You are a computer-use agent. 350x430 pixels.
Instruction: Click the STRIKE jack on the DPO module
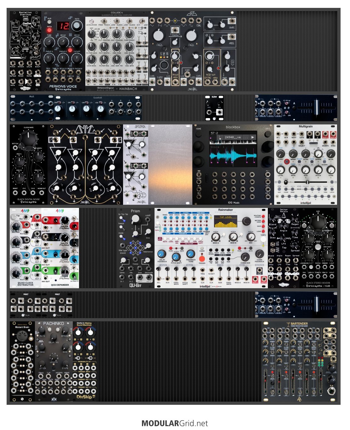tap(224, 82)
